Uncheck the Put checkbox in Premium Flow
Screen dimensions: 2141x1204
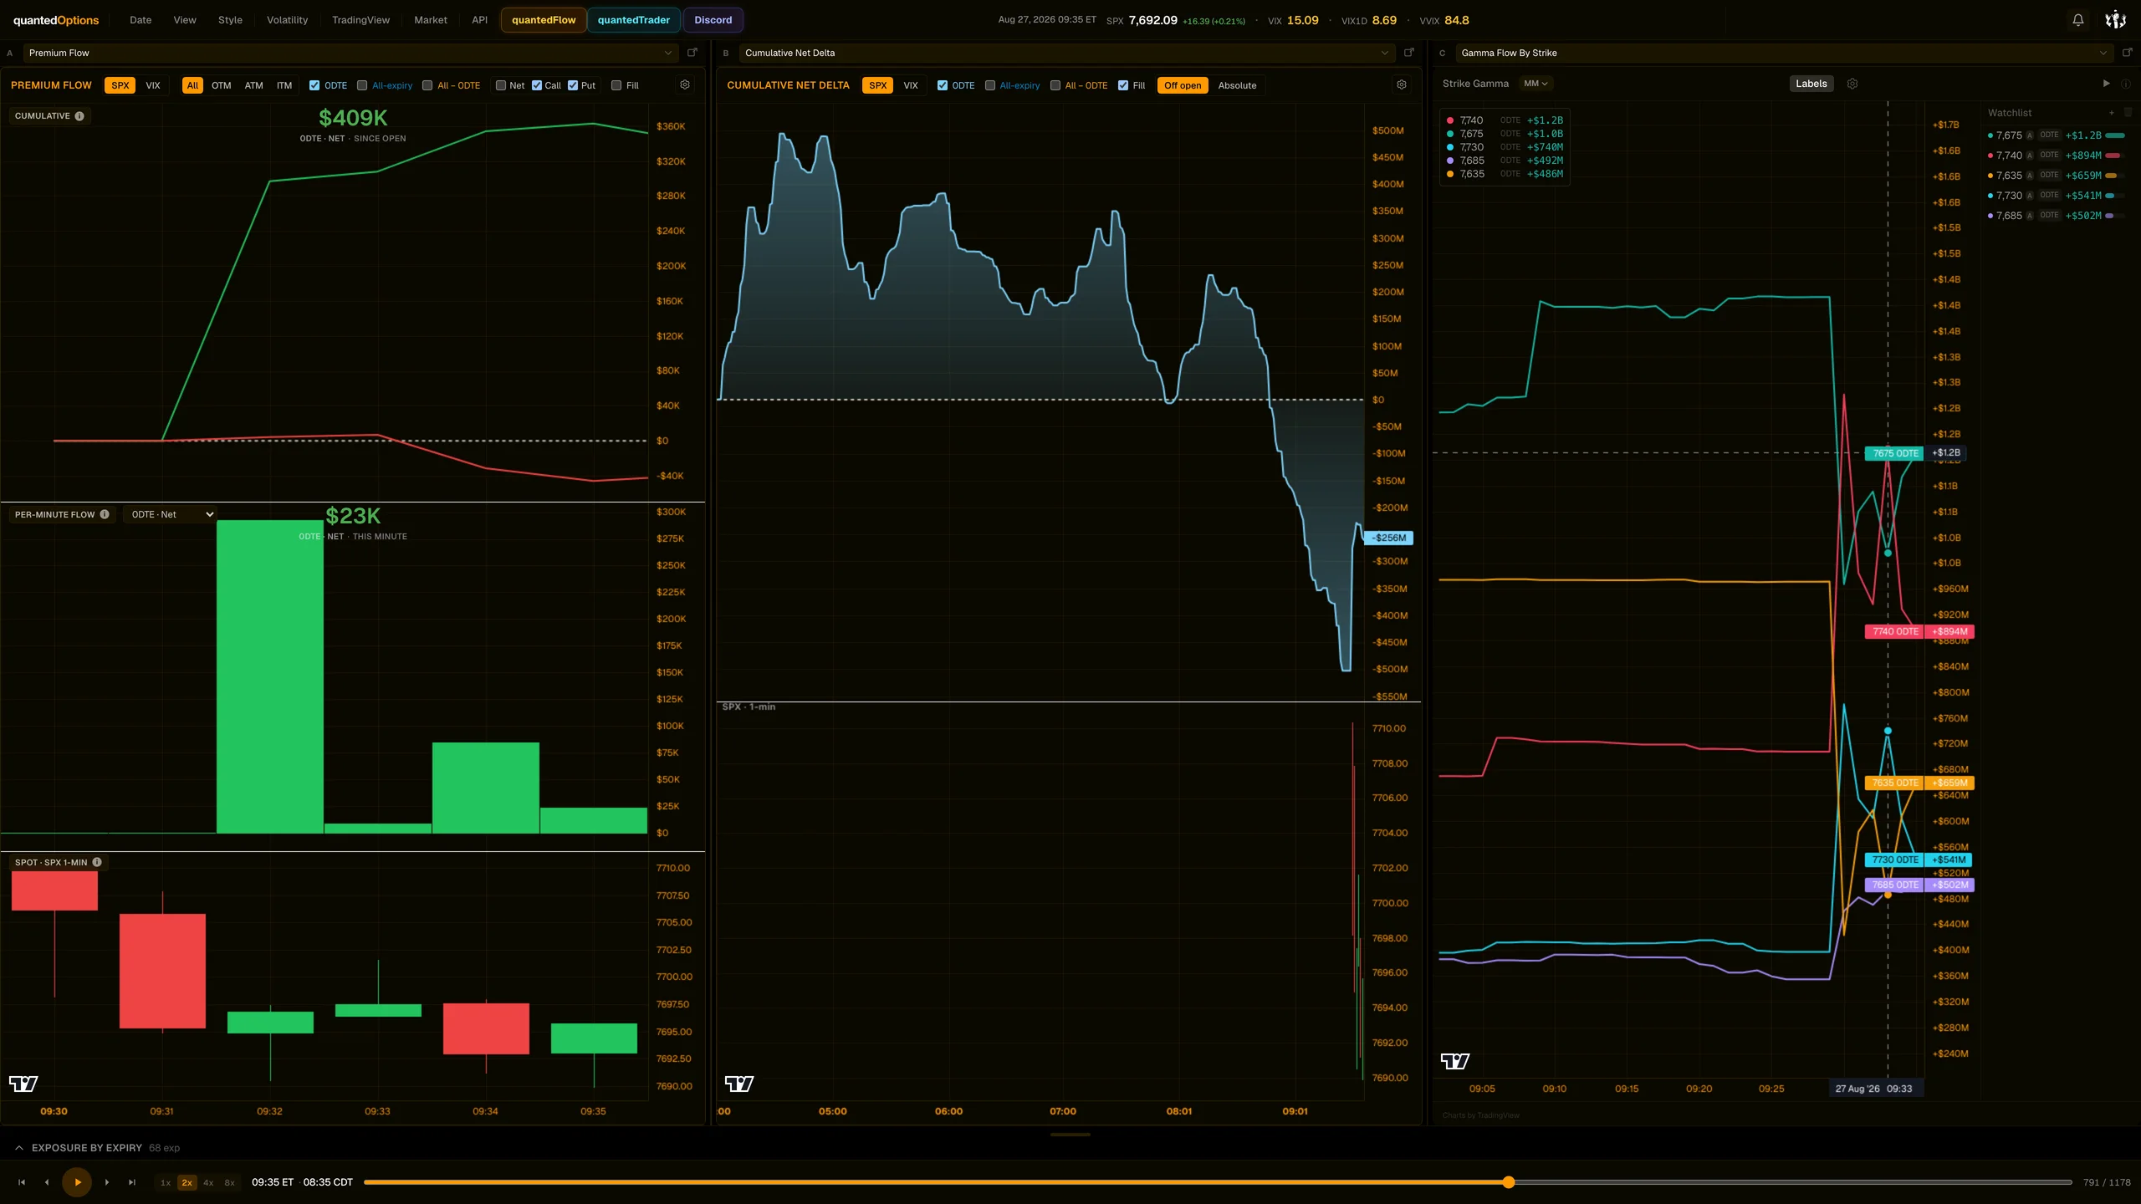(573, 85)
